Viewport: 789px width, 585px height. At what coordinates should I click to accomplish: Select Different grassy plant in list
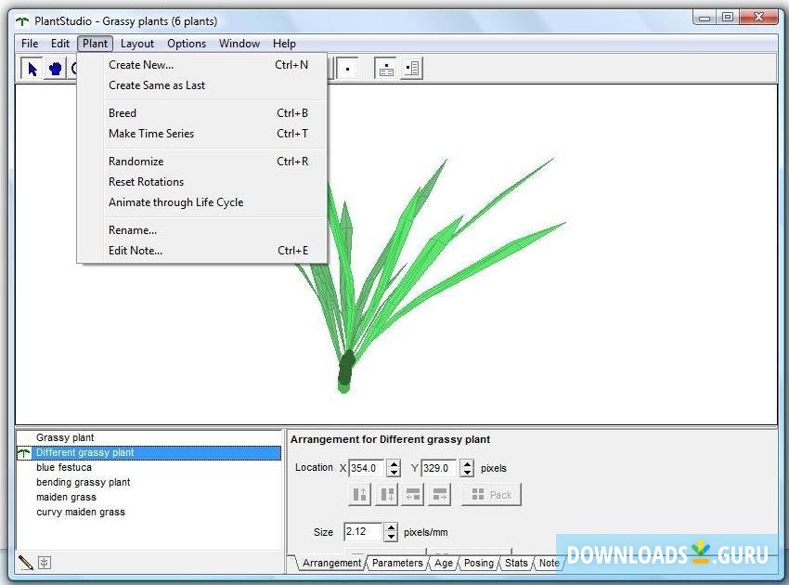coord(149,453)
